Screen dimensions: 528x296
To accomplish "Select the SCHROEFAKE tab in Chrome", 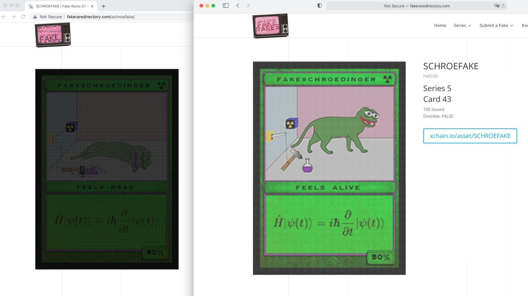I will (62, 6).
